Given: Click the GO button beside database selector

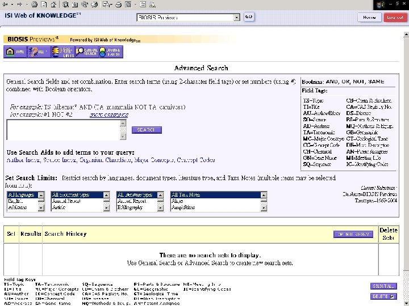Looking at the screenshot, I should pyautogui.click(x=249, y=16).
